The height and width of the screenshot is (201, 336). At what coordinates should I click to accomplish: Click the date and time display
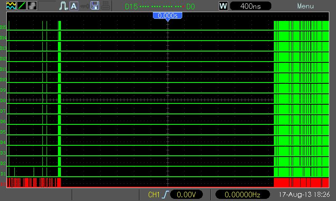click(304, 195)
